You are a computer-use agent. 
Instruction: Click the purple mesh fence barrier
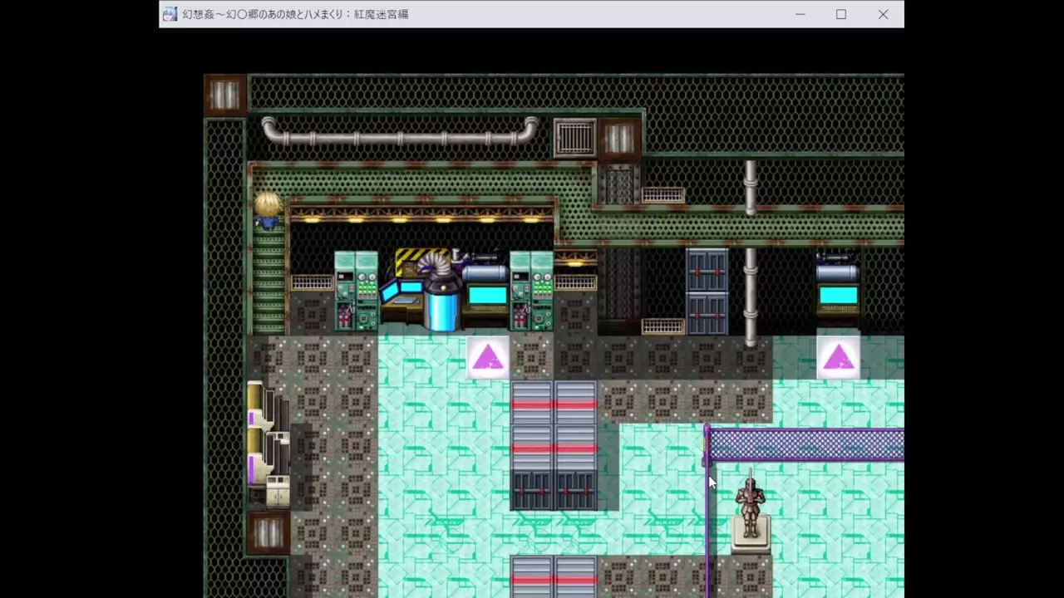click(x=805, y=444)
